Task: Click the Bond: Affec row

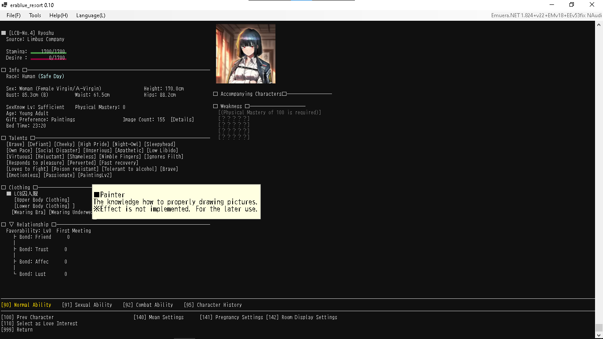Action: click(x=41, y=262)
